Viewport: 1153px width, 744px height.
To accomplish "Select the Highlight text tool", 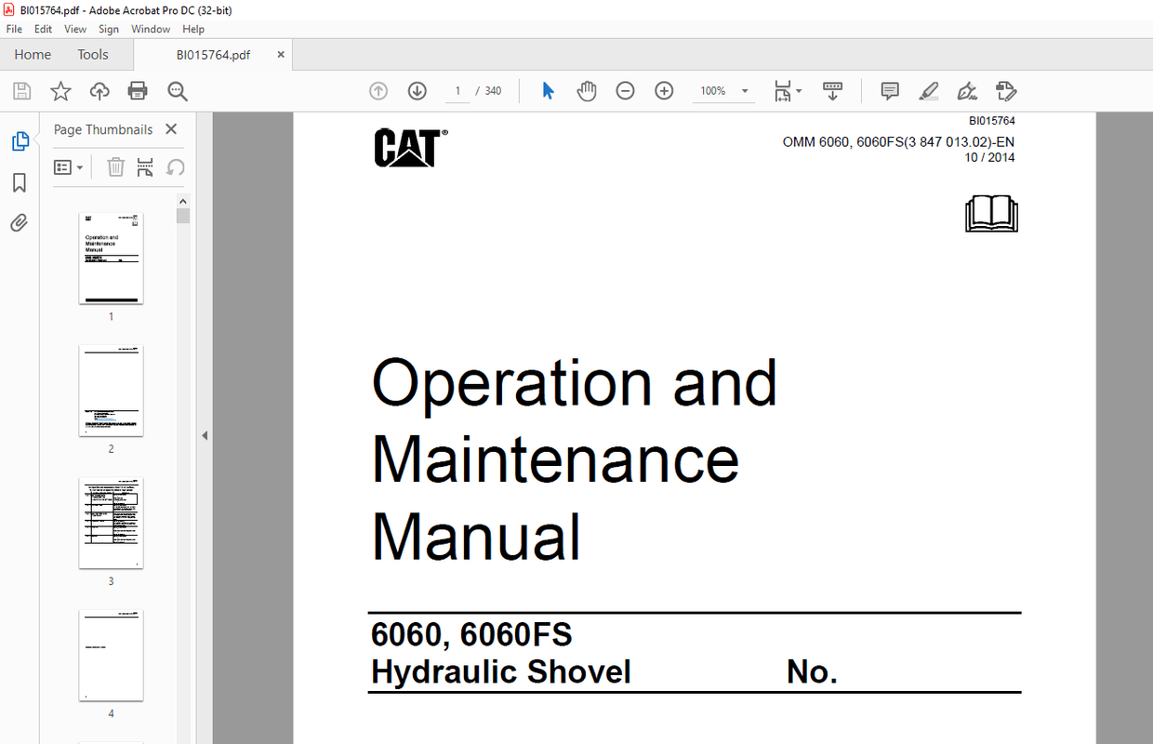I will coord(928,90).
